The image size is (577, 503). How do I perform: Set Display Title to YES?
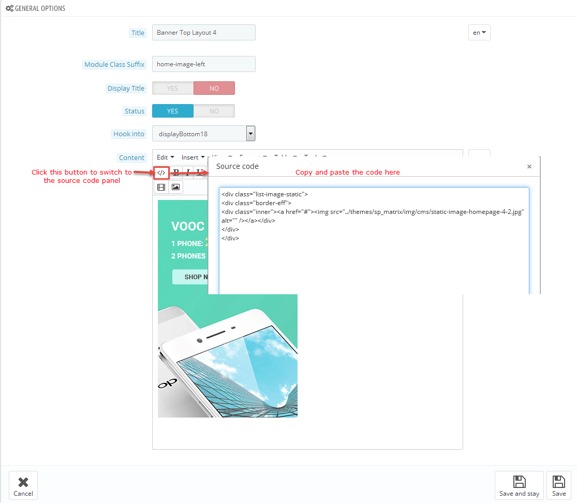coord(173,88)
